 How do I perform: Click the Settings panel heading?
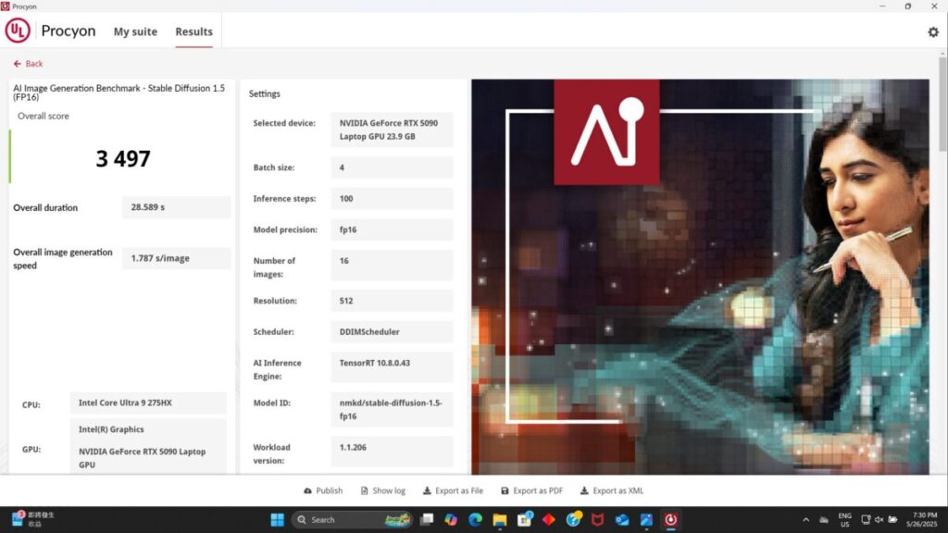click(264, 94)
